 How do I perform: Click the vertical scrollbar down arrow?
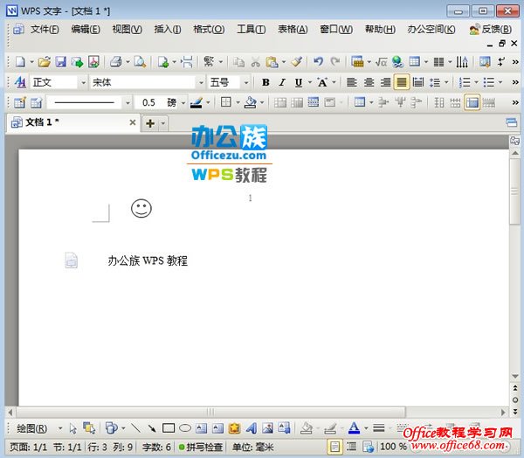pyautogui.click(x=515, y=377)
